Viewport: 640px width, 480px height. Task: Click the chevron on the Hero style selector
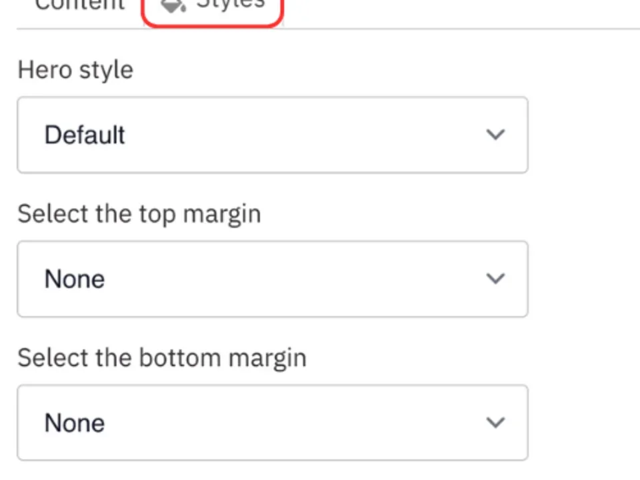495,135
